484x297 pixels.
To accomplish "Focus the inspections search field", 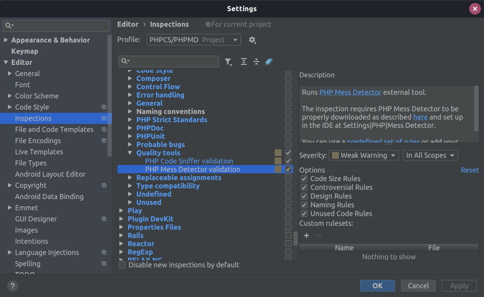I will click(x=169, y=61).
